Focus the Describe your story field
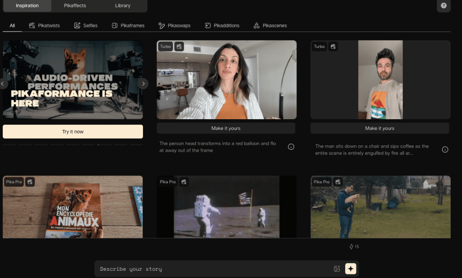Image resolution: width=462 pixels, height=278 pixels. point(212,269)
